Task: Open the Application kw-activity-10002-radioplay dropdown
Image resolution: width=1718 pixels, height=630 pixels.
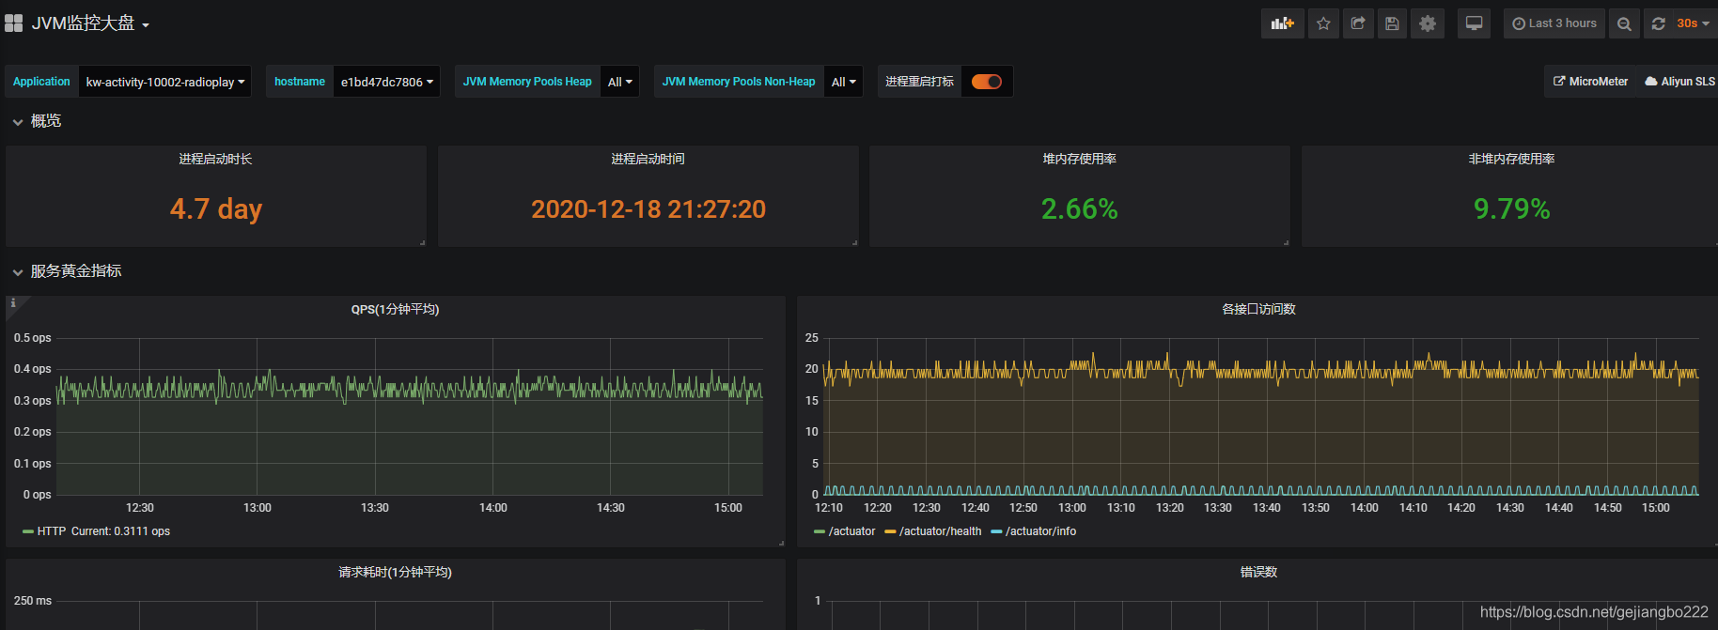Action: (x=164, y=82)
